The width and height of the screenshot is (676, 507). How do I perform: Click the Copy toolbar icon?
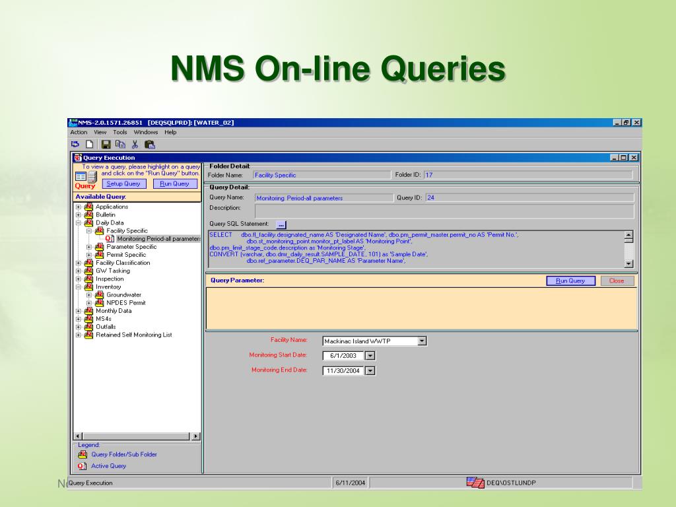(x=119, y=145)
